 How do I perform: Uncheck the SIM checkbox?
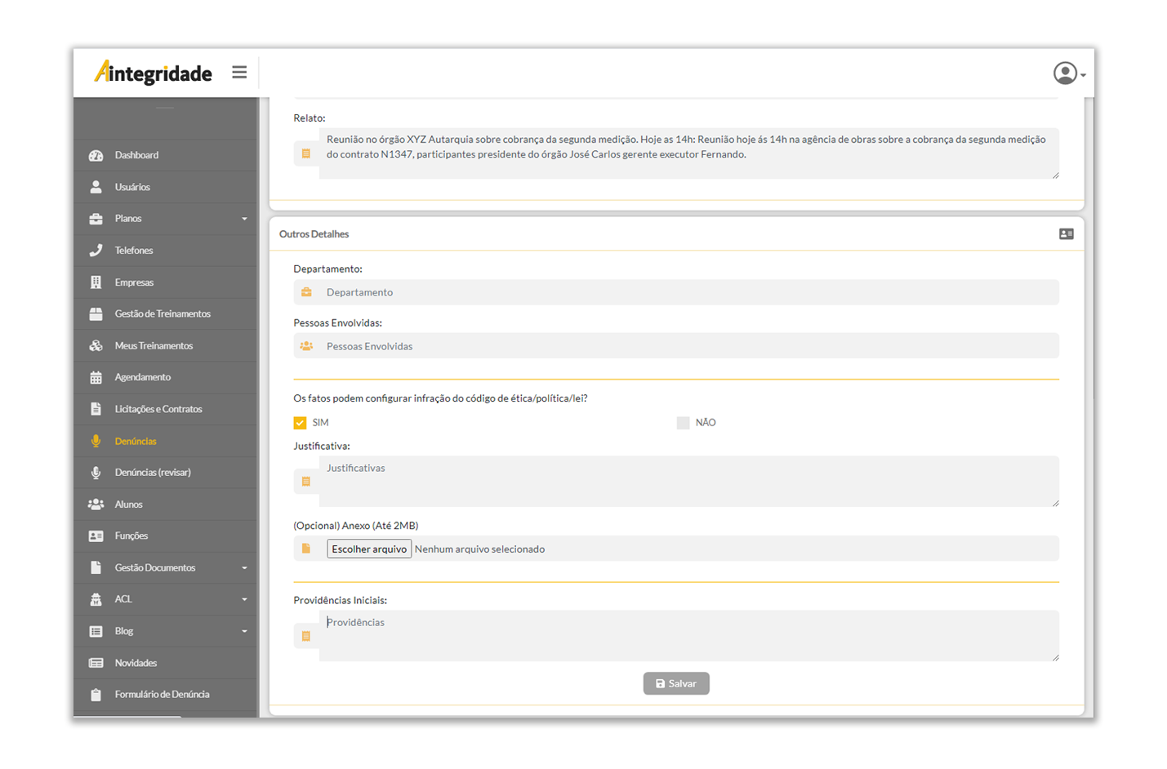[300, 423]
